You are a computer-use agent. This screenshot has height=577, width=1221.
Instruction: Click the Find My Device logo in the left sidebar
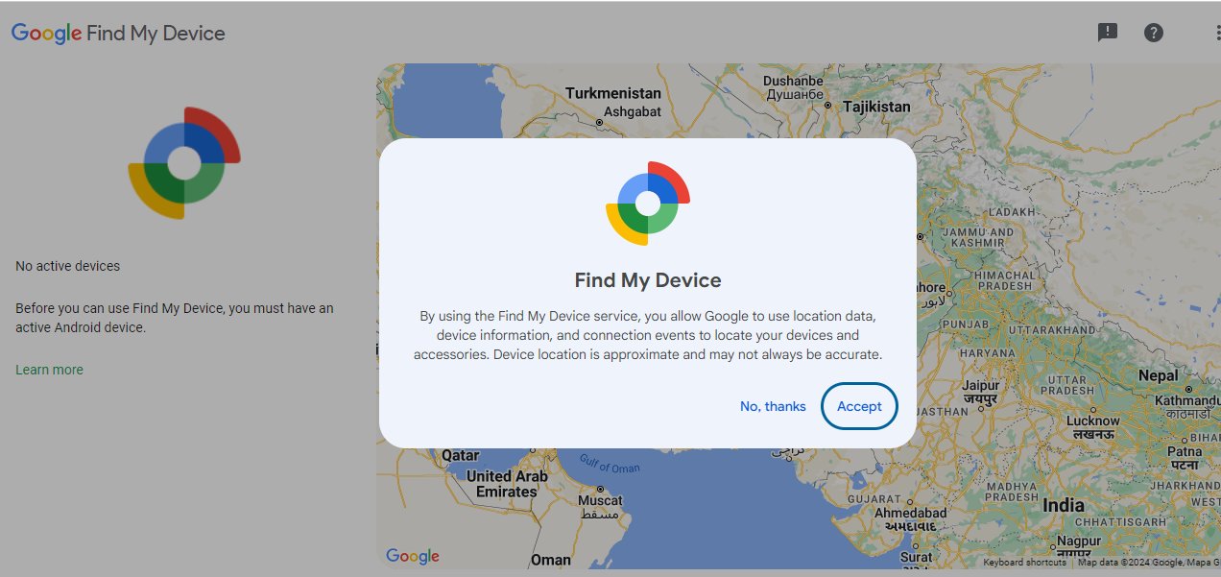[x=182, y=161]
